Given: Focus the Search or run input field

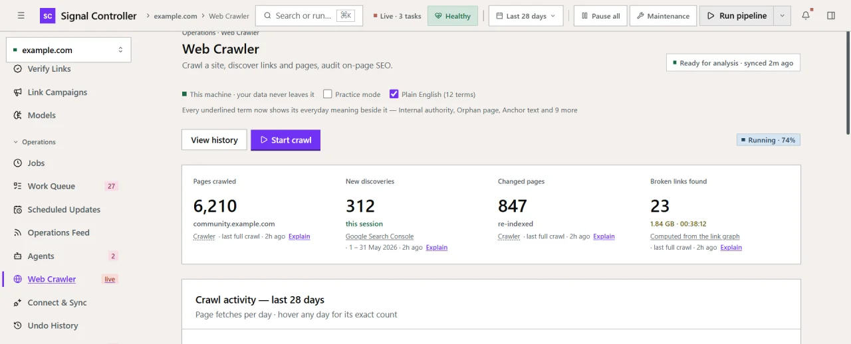Looking at the screenshot, I should coord(309,16).
